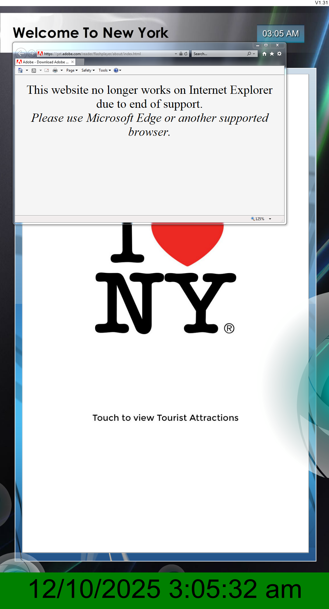The width and height of the screenshot is (329, 609).
Task: Click inside the Search... box
Action: 219,54
